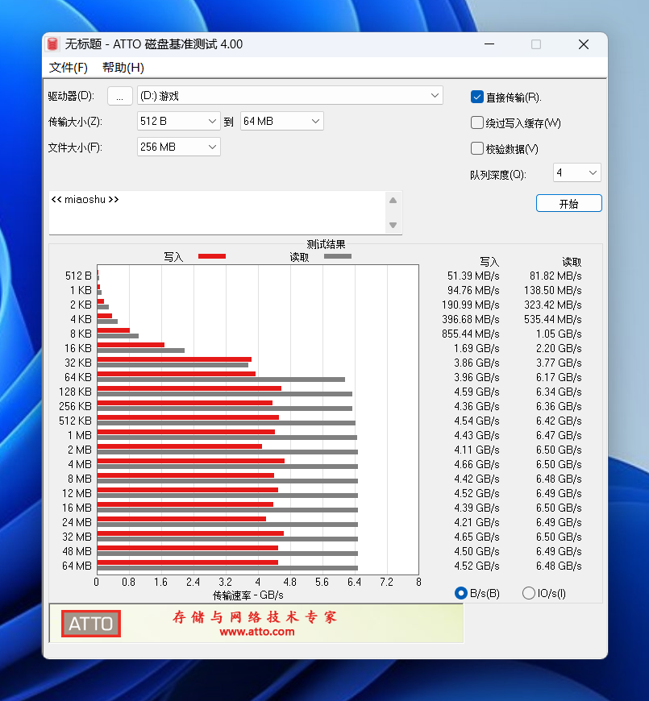This screenshot has width=649, height=701.
Task: Click the 传输速率 - GB/s axis label
Action: click(x=248, y=595)
